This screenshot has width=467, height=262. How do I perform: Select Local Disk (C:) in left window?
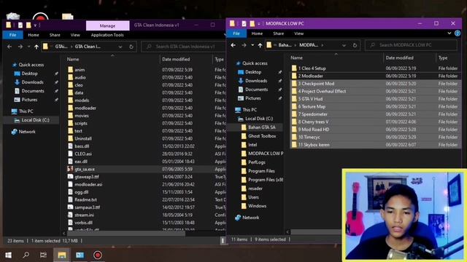tap(35, 120)
